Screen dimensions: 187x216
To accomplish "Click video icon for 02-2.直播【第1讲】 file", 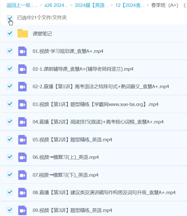I will pos(22,86).
